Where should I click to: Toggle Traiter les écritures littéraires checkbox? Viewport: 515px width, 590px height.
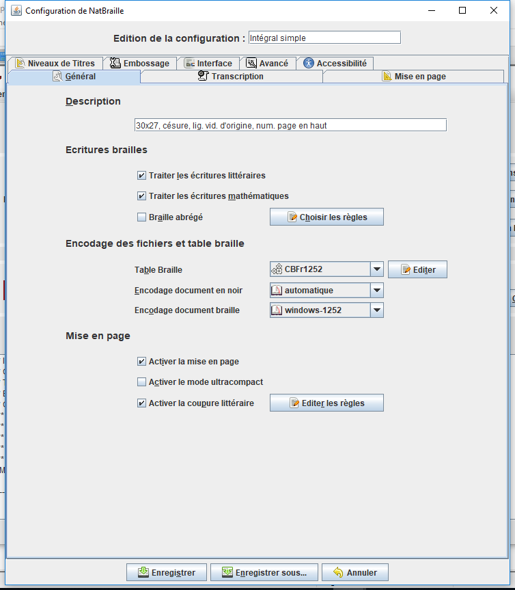tap(141, 175)
